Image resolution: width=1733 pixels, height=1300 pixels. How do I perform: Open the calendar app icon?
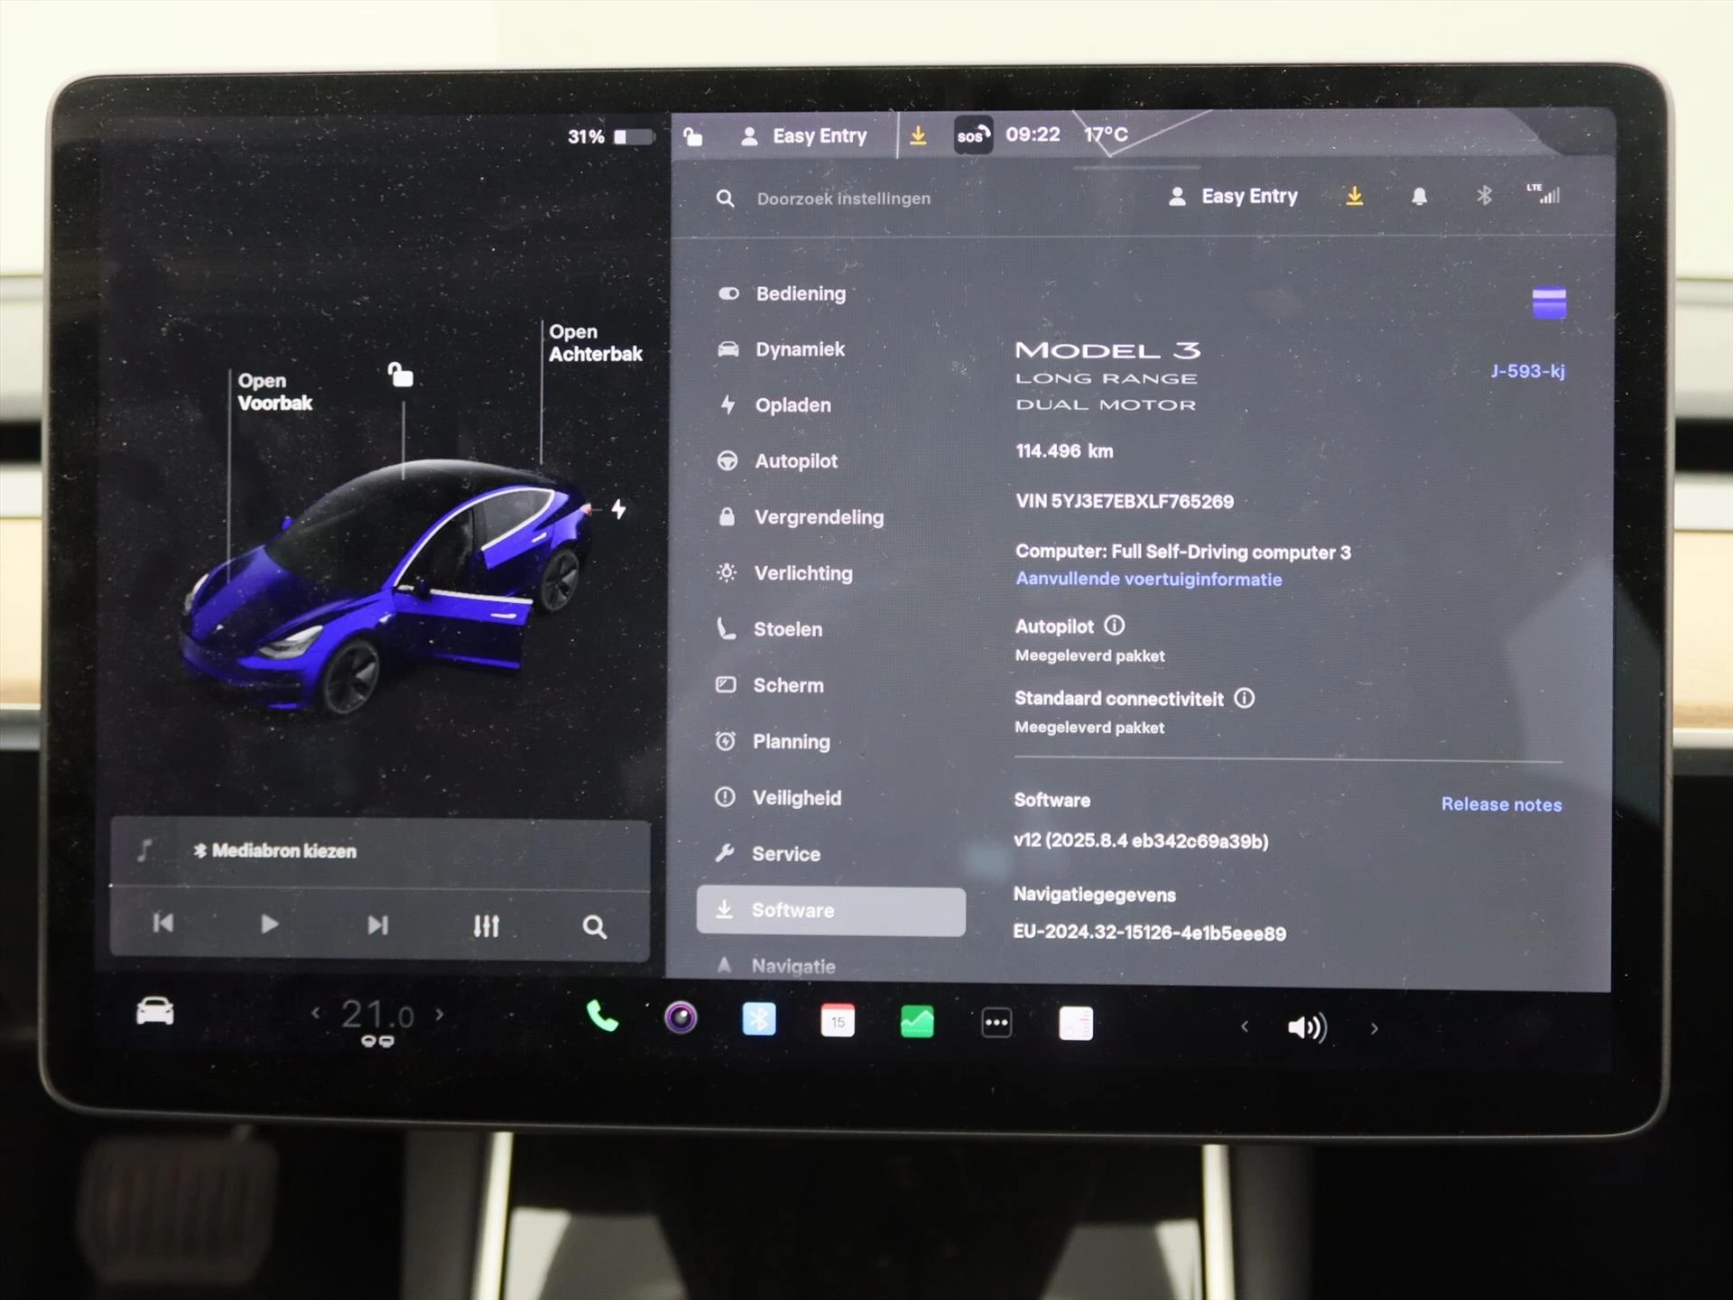pos(838,1021)
